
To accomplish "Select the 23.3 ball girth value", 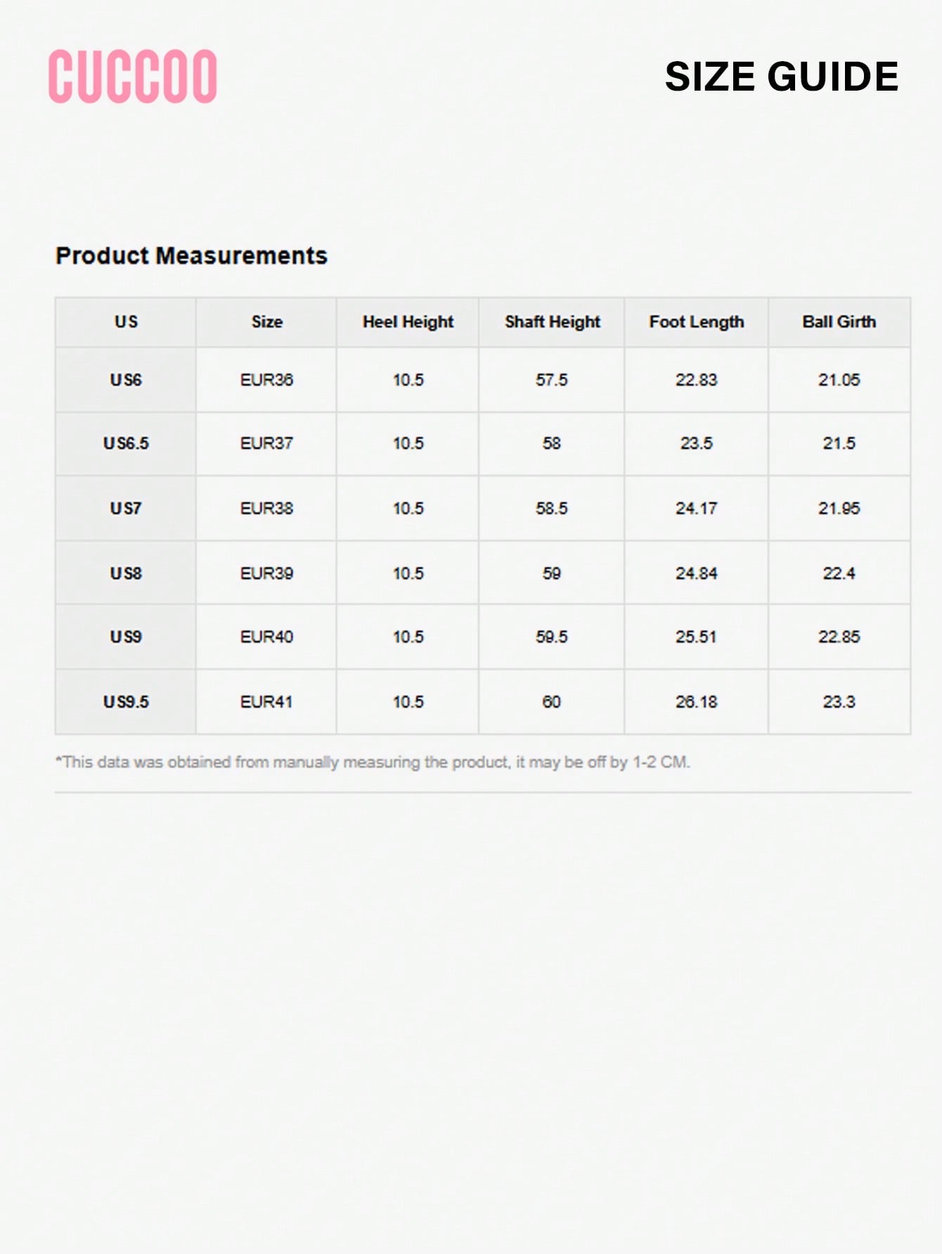I will tap(839, 702).
